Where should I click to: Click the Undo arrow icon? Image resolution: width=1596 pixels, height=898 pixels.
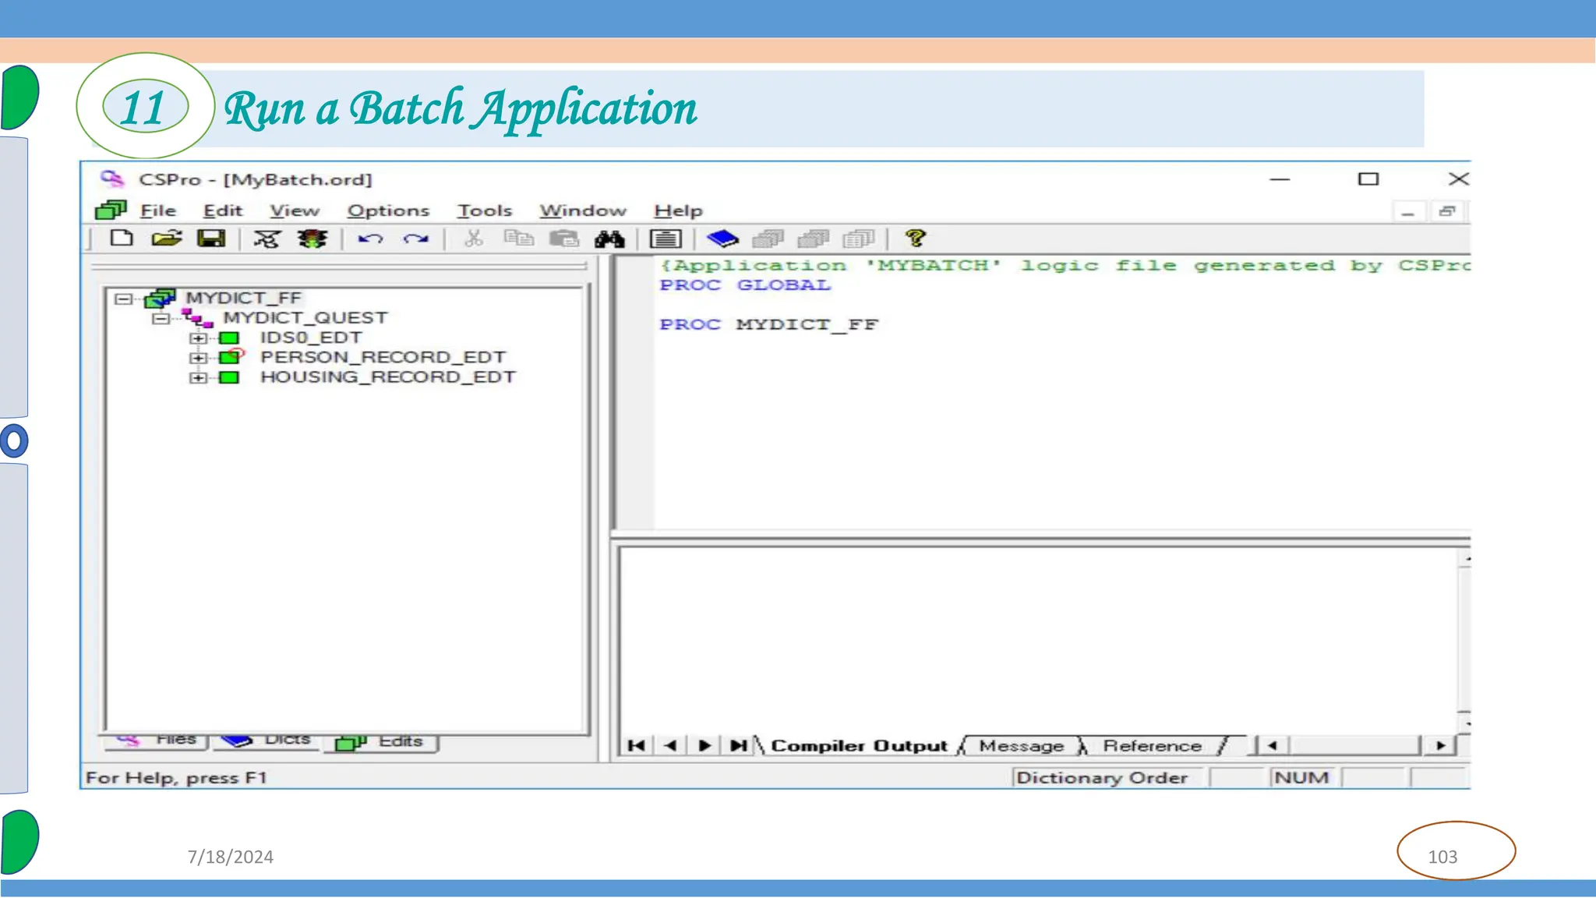tap(371, 239)
